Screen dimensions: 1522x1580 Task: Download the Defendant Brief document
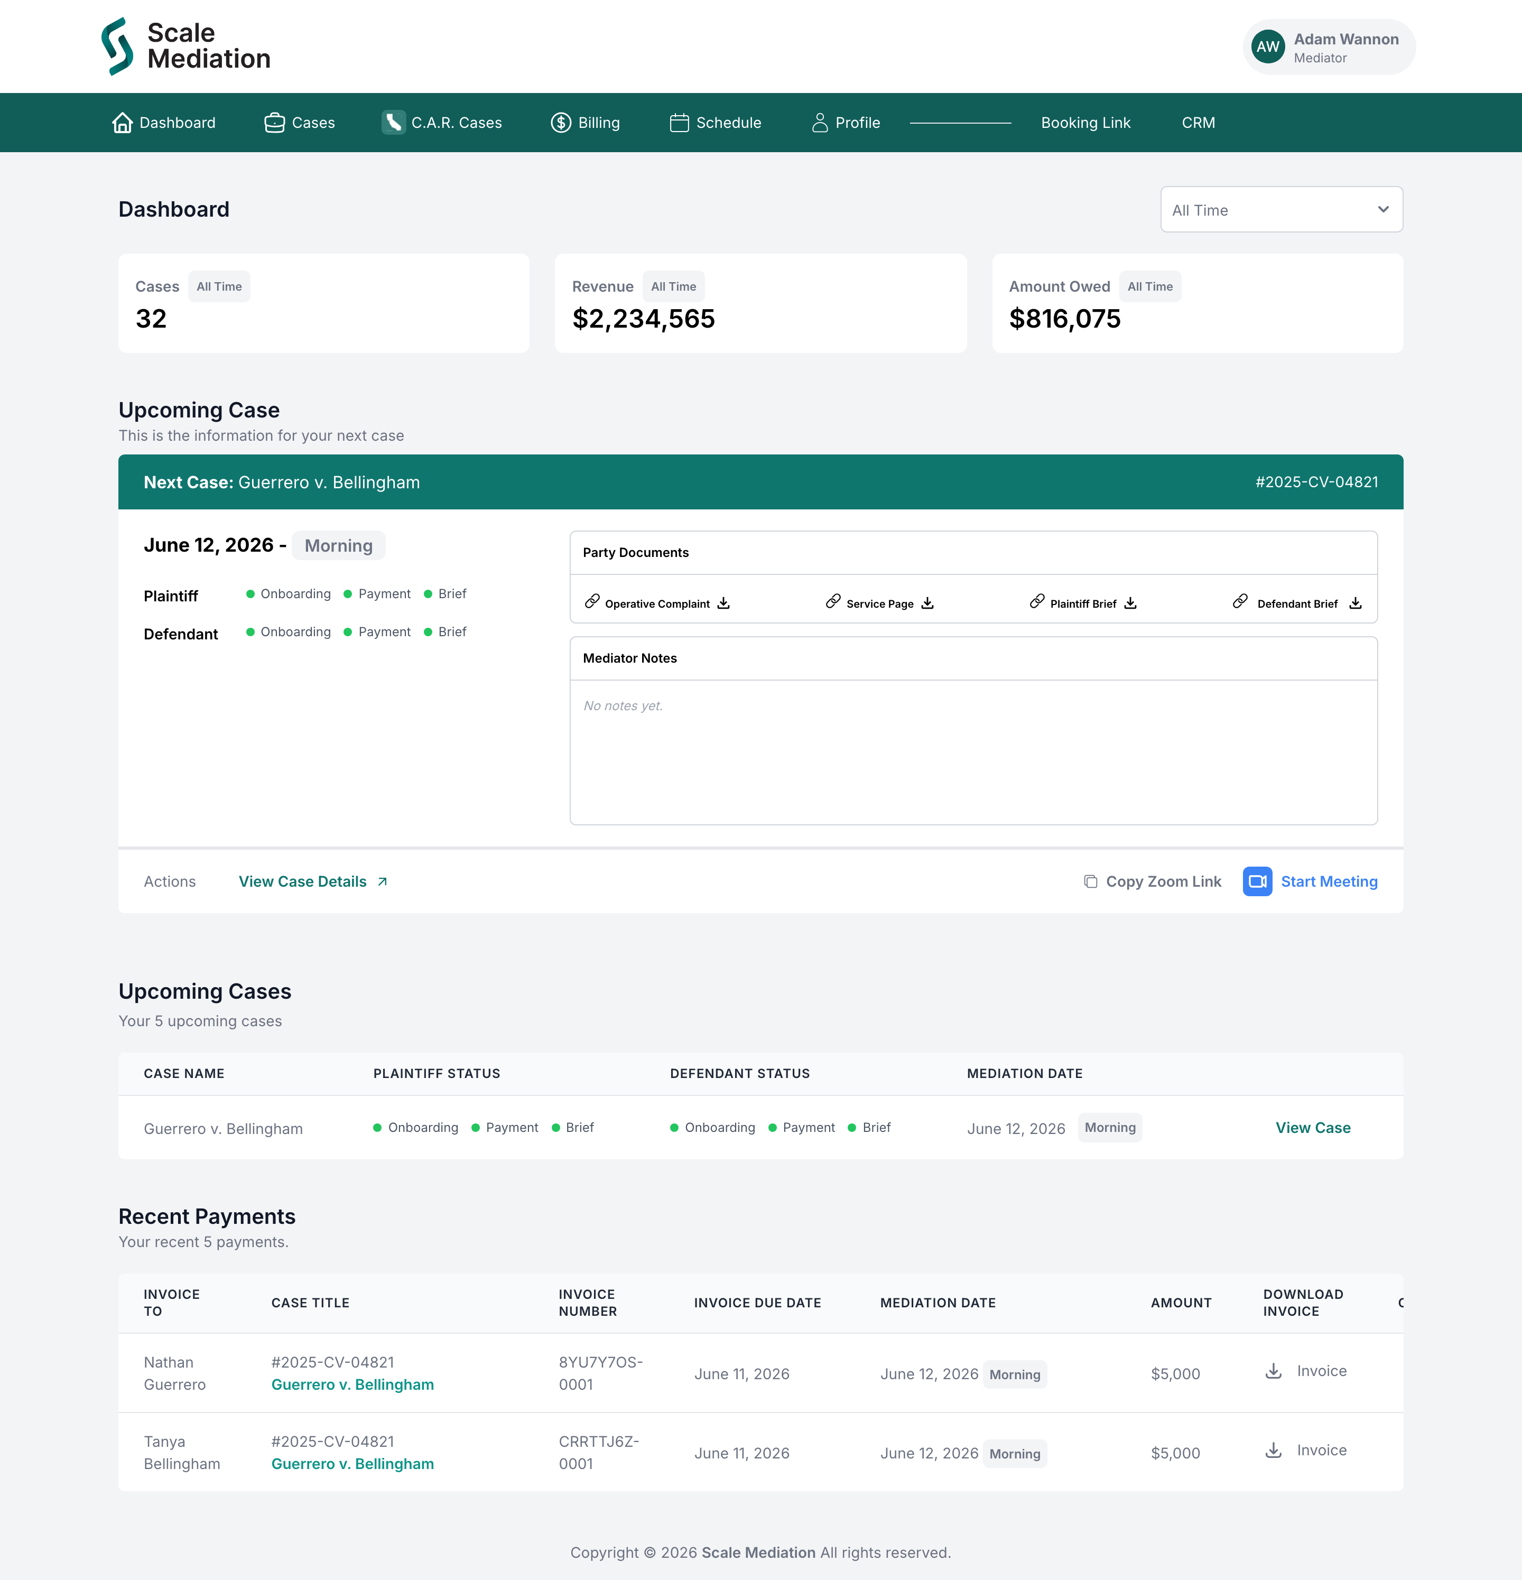click(x=1356, y=603)
